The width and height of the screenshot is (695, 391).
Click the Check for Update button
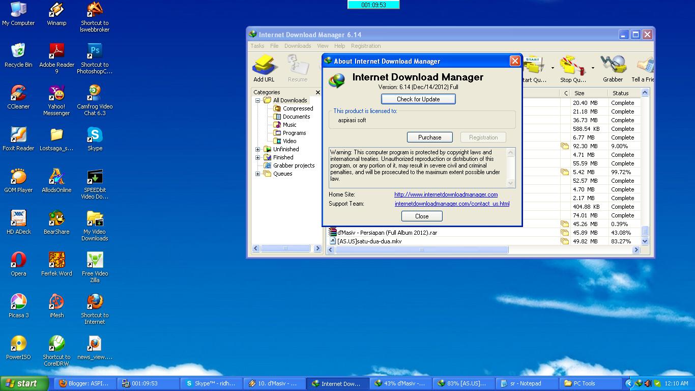tap(418, 99)
